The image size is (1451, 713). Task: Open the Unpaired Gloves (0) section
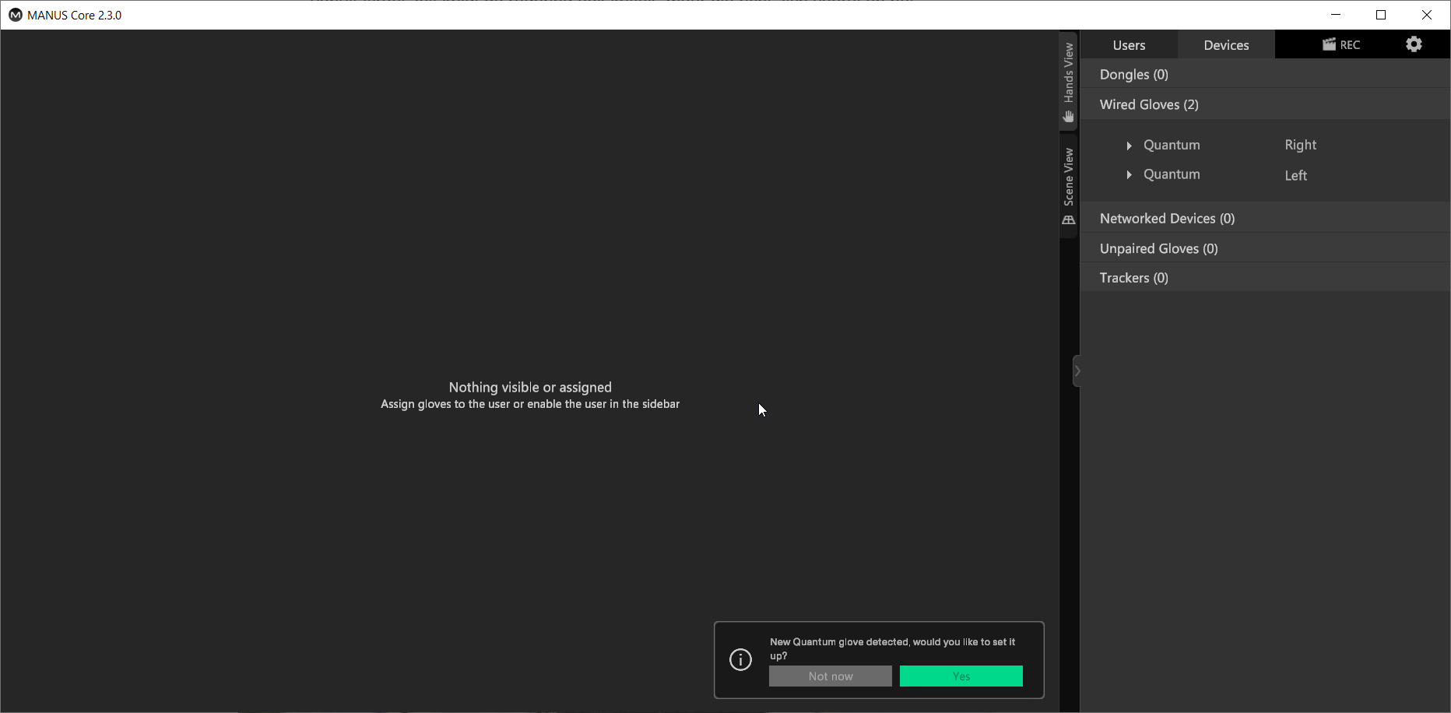pos(1158,249)
